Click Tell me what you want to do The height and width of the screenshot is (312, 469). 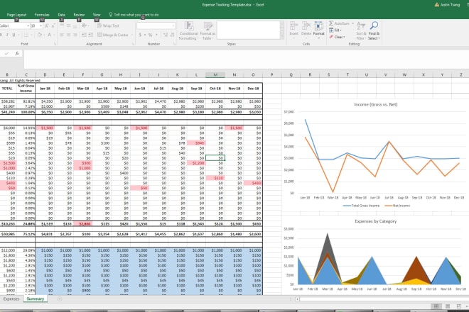pyautogui.click(x=134, y=15)
